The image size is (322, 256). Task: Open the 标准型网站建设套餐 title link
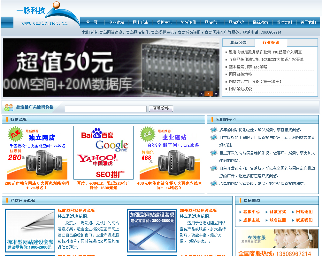tap(76, 211)
